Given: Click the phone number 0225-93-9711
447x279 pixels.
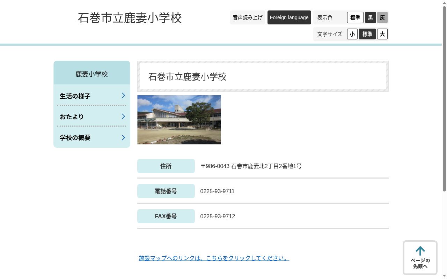Looking at the screenshot, I should [x=218, y=191].
